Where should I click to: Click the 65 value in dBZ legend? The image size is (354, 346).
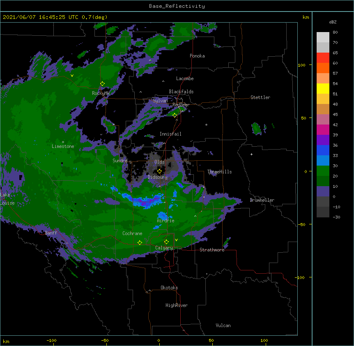335,53
